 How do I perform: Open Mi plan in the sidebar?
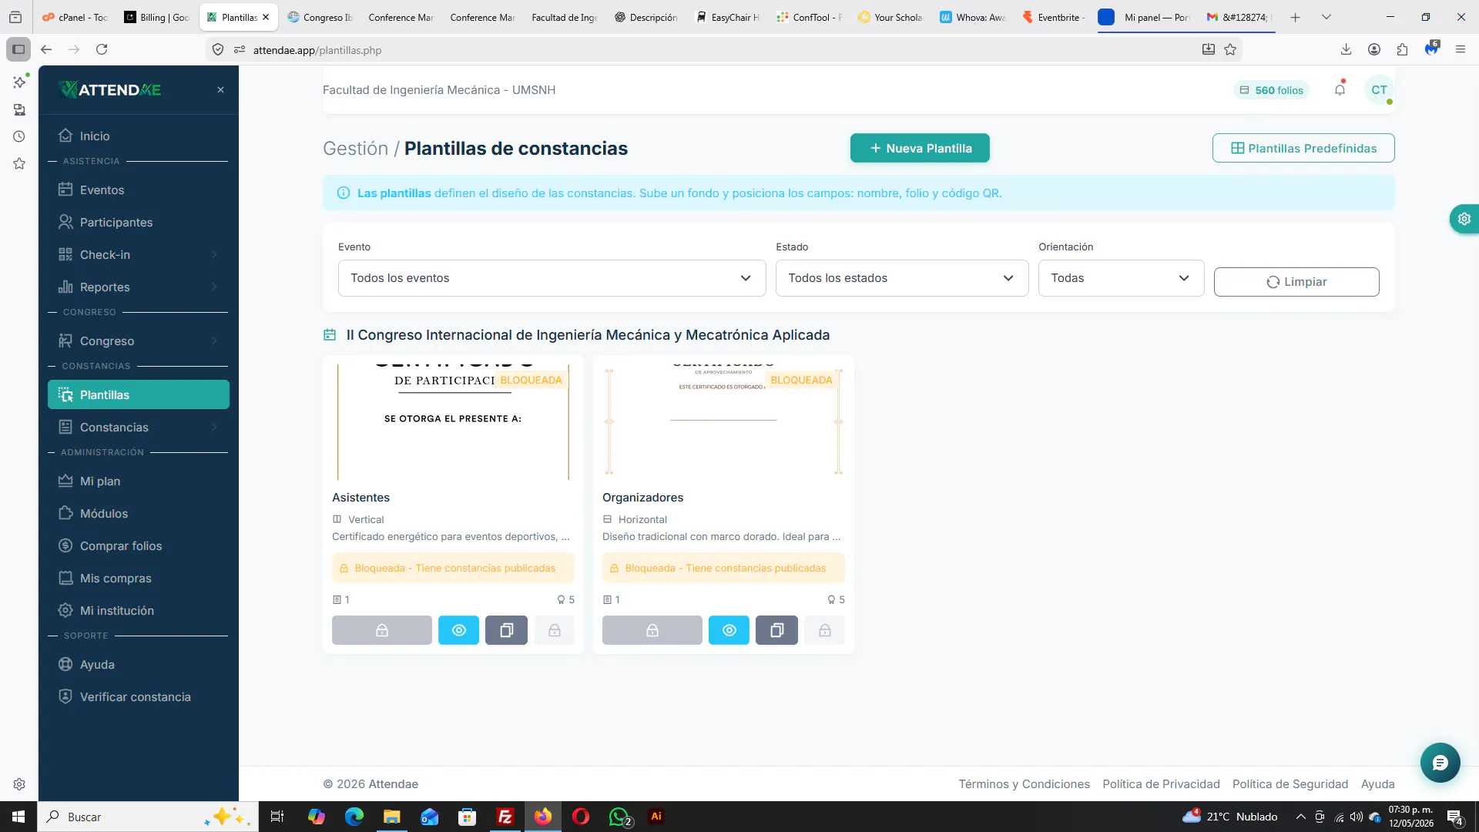(x=139, y=481)
